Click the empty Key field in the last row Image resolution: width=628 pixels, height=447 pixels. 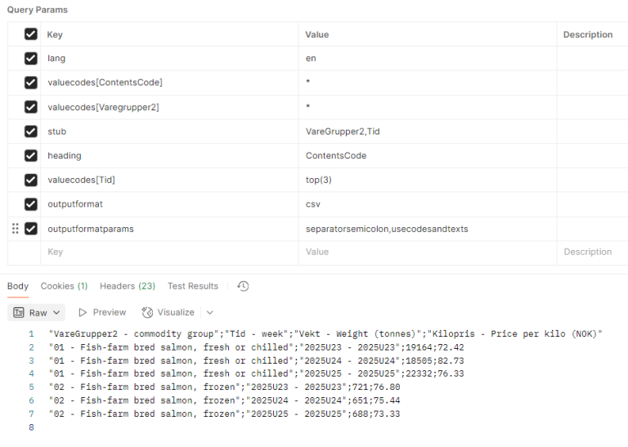[164, 253]
